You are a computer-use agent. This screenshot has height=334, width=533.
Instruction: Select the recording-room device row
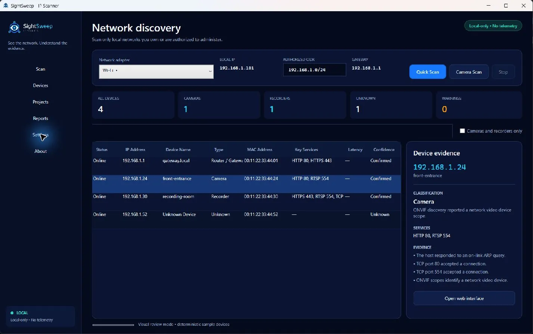point(247,202)
